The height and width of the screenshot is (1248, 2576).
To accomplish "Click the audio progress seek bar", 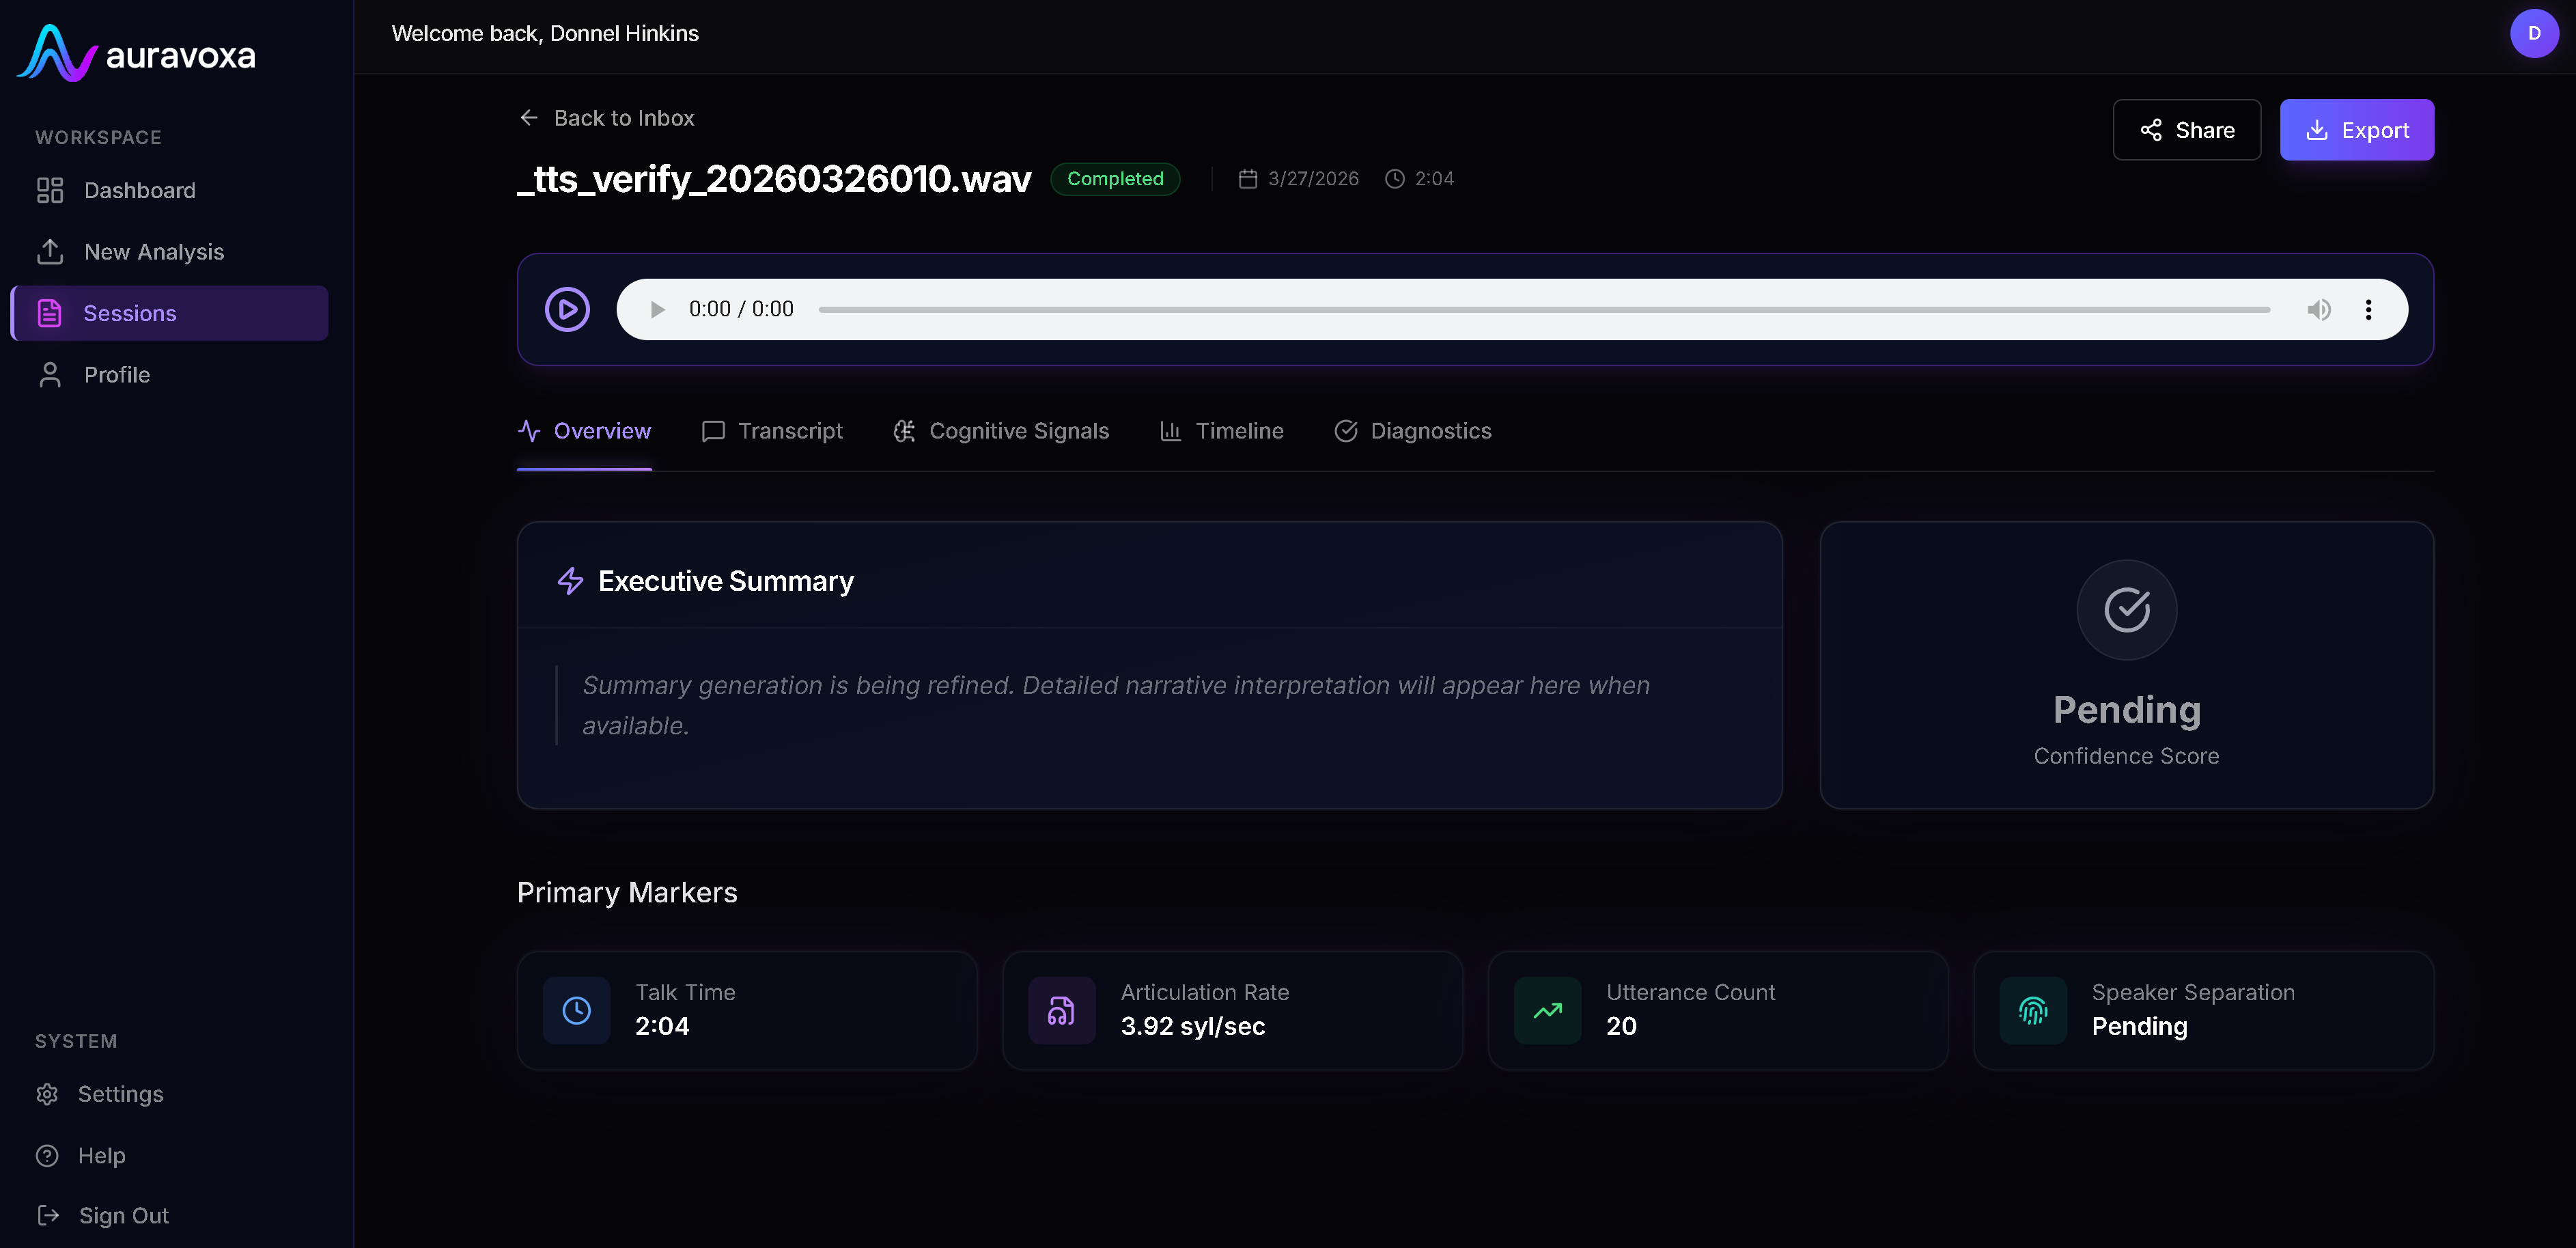I will coord(1543,309).
